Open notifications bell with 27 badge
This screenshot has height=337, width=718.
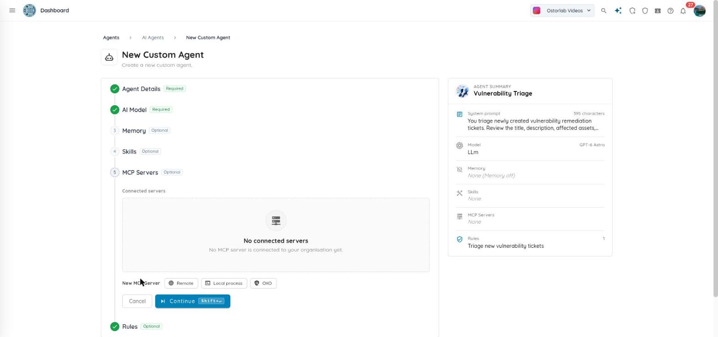coord(683,11)
